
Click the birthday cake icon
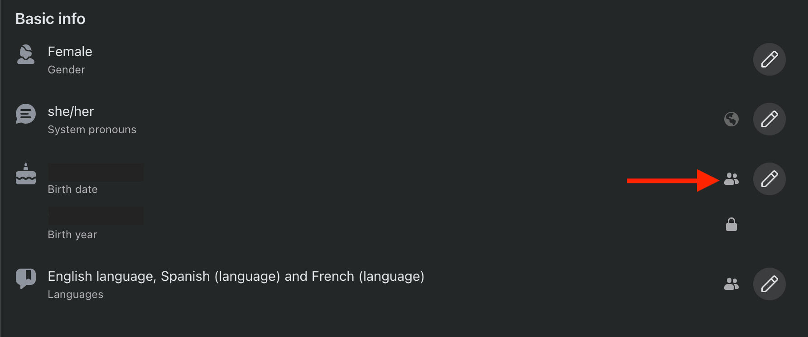coord(26,174)
